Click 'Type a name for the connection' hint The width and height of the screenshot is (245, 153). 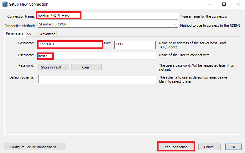click(204, 16)
